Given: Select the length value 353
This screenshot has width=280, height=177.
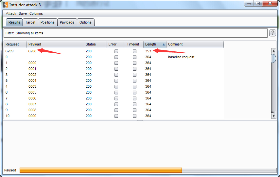Looking at the screenshot, I should [x=148, y=51].
